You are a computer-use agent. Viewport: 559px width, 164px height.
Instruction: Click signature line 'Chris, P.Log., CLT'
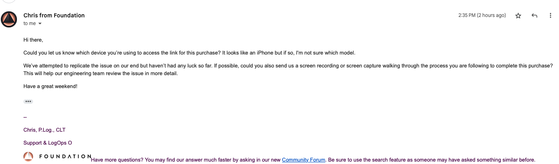[x=44, y=130]
